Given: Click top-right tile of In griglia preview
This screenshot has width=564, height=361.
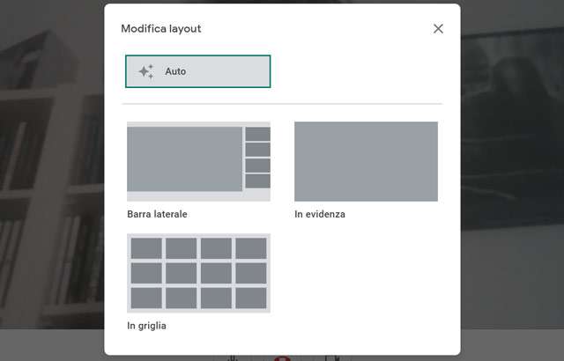Looking at the screenshot, I should pos(251,248).
